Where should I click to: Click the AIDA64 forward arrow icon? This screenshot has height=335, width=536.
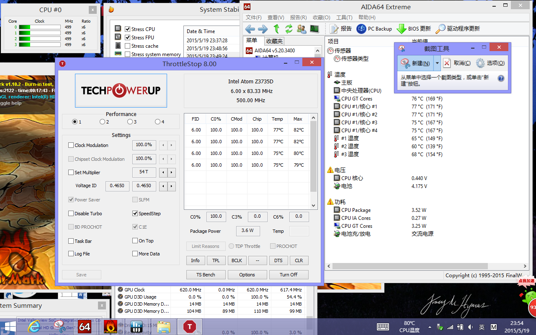[x=263, y=29]
